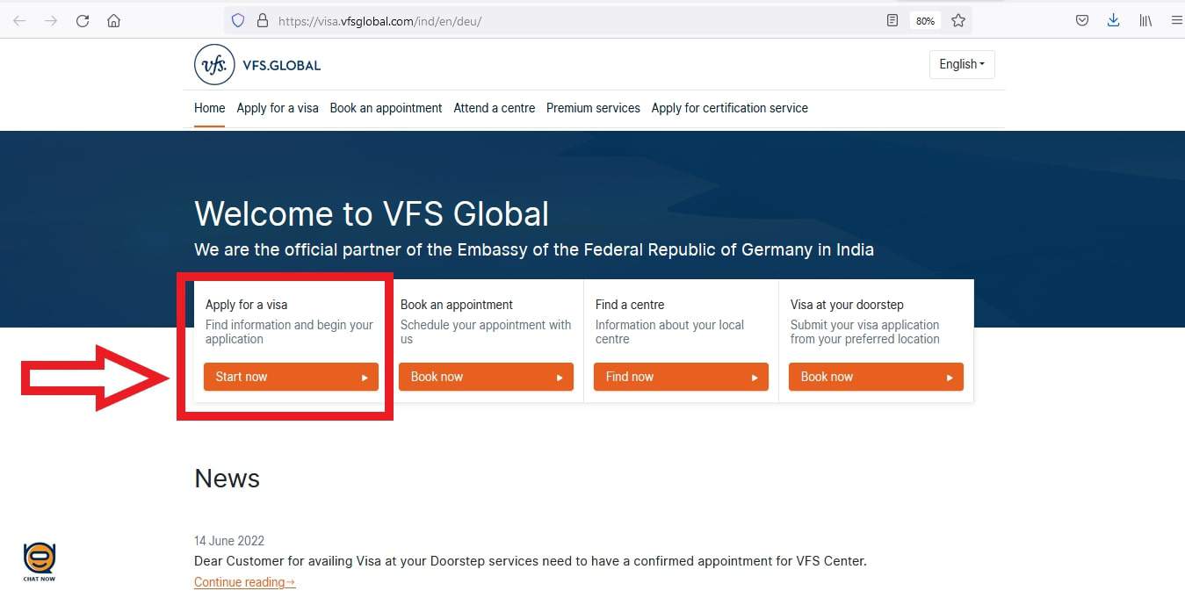The width and height of the screenshot is (1185, 598).
Task: Click the Find a centre card heading
Action: coord(630,305)
